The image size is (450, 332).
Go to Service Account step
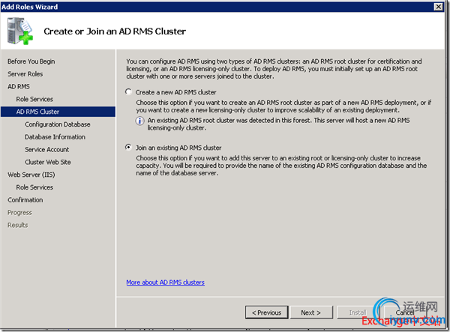[x=46, y=150]
